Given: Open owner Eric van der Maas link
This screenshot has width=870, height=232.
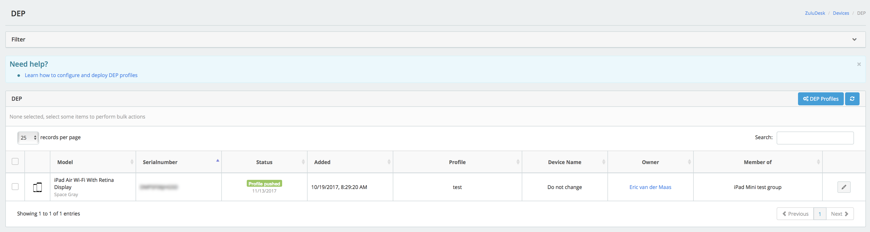Looking at the screenshot, I should [x=650, y=187].
